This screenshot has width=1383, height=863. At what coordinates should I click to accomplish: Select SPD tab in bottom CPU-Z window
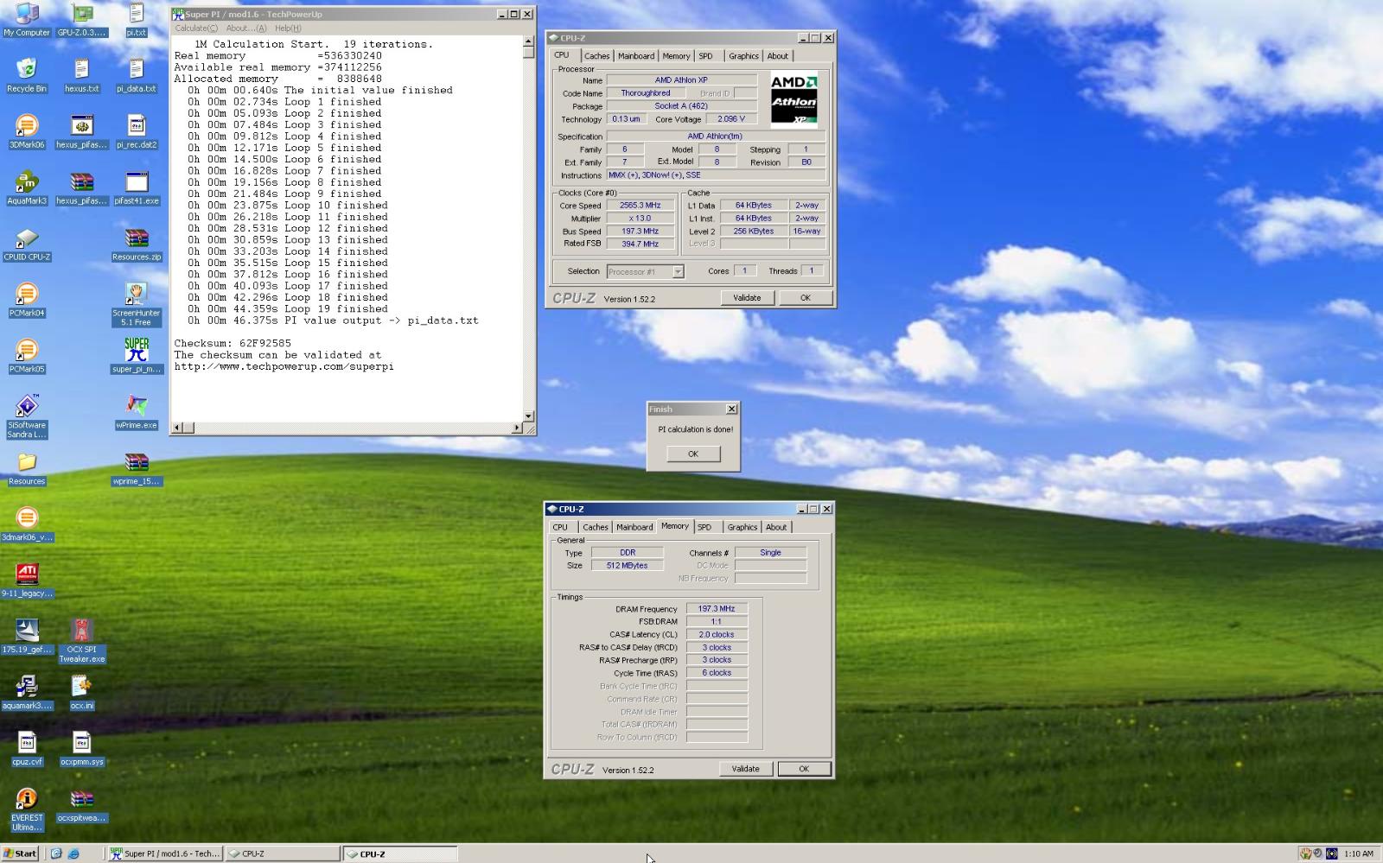coord(704,527)
